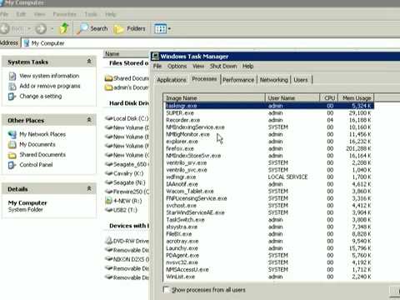This screenshot has height=300, width=400.
Task: Select explorer.exe process row
Action: pos(268,142)
